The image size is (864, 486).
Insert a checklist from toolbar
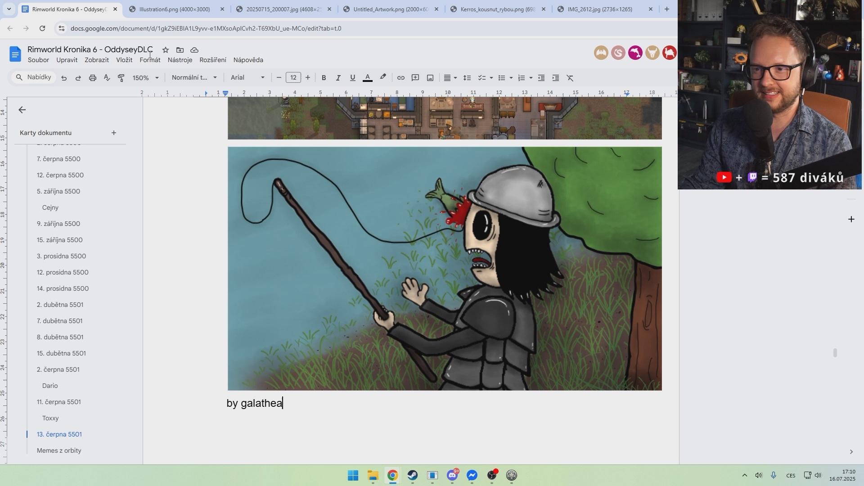coord(481,78)
